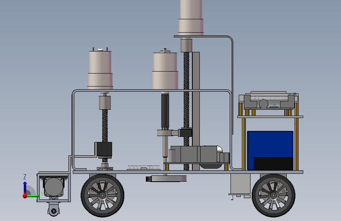Select the leftmost cylindrical motor above the frame

pyautogui.click(x=100, y=70)
